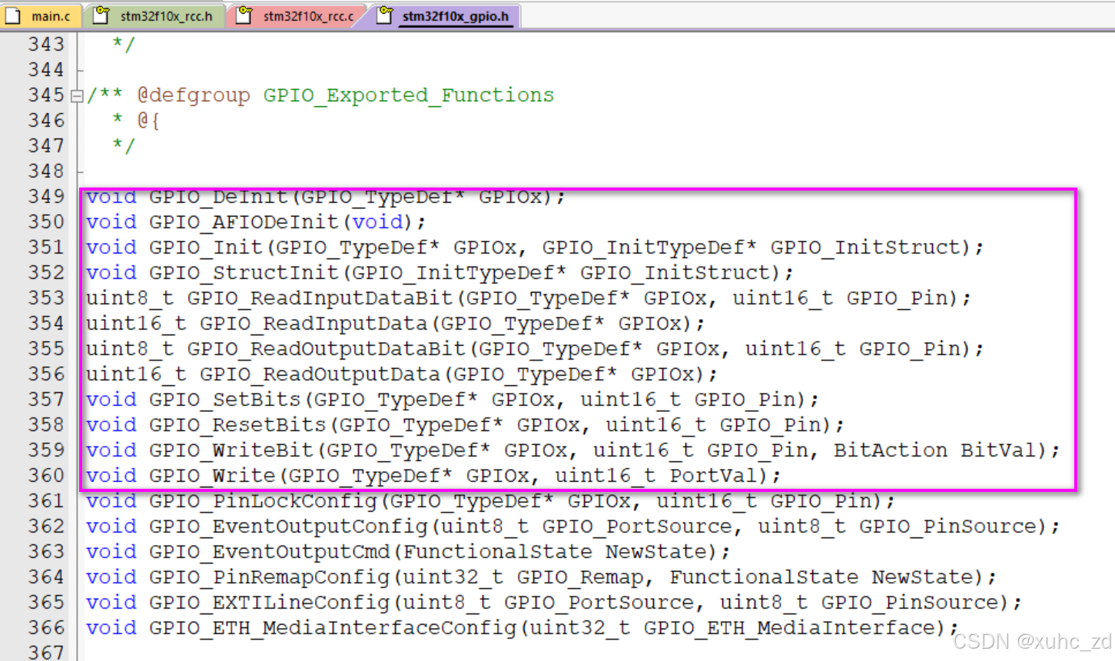Click the uint16_t PortVal parameter
Viewport: 1115px width, 661px height.
[x=655, y=475]
